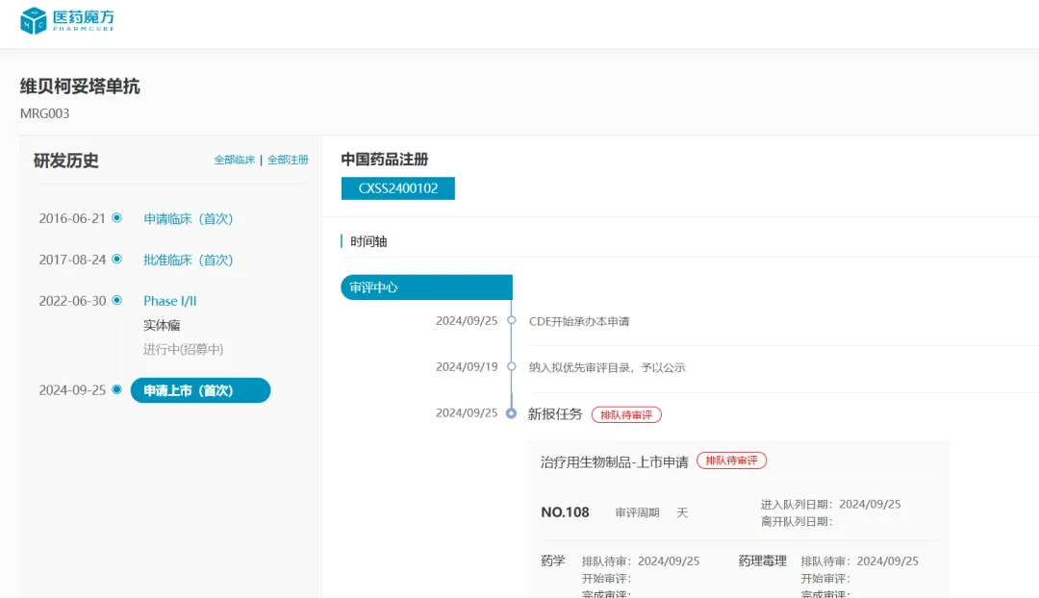The image size is (1039, 598).
Task: View the Phase I/II entry
Action: (x=170, y=301)
